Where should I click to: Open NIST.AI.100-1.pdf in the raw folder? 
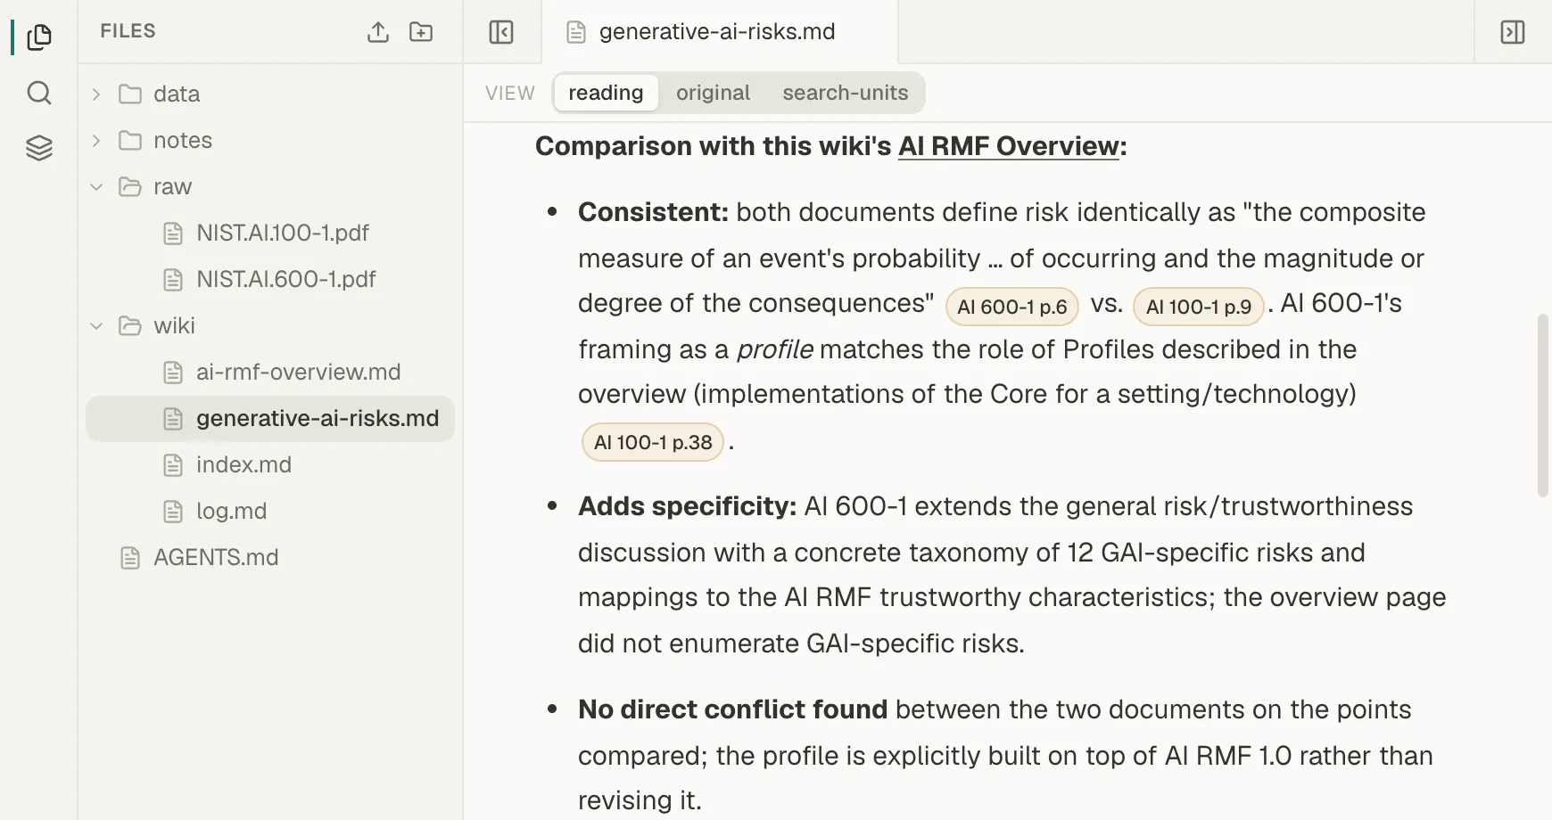coord(270,234)
